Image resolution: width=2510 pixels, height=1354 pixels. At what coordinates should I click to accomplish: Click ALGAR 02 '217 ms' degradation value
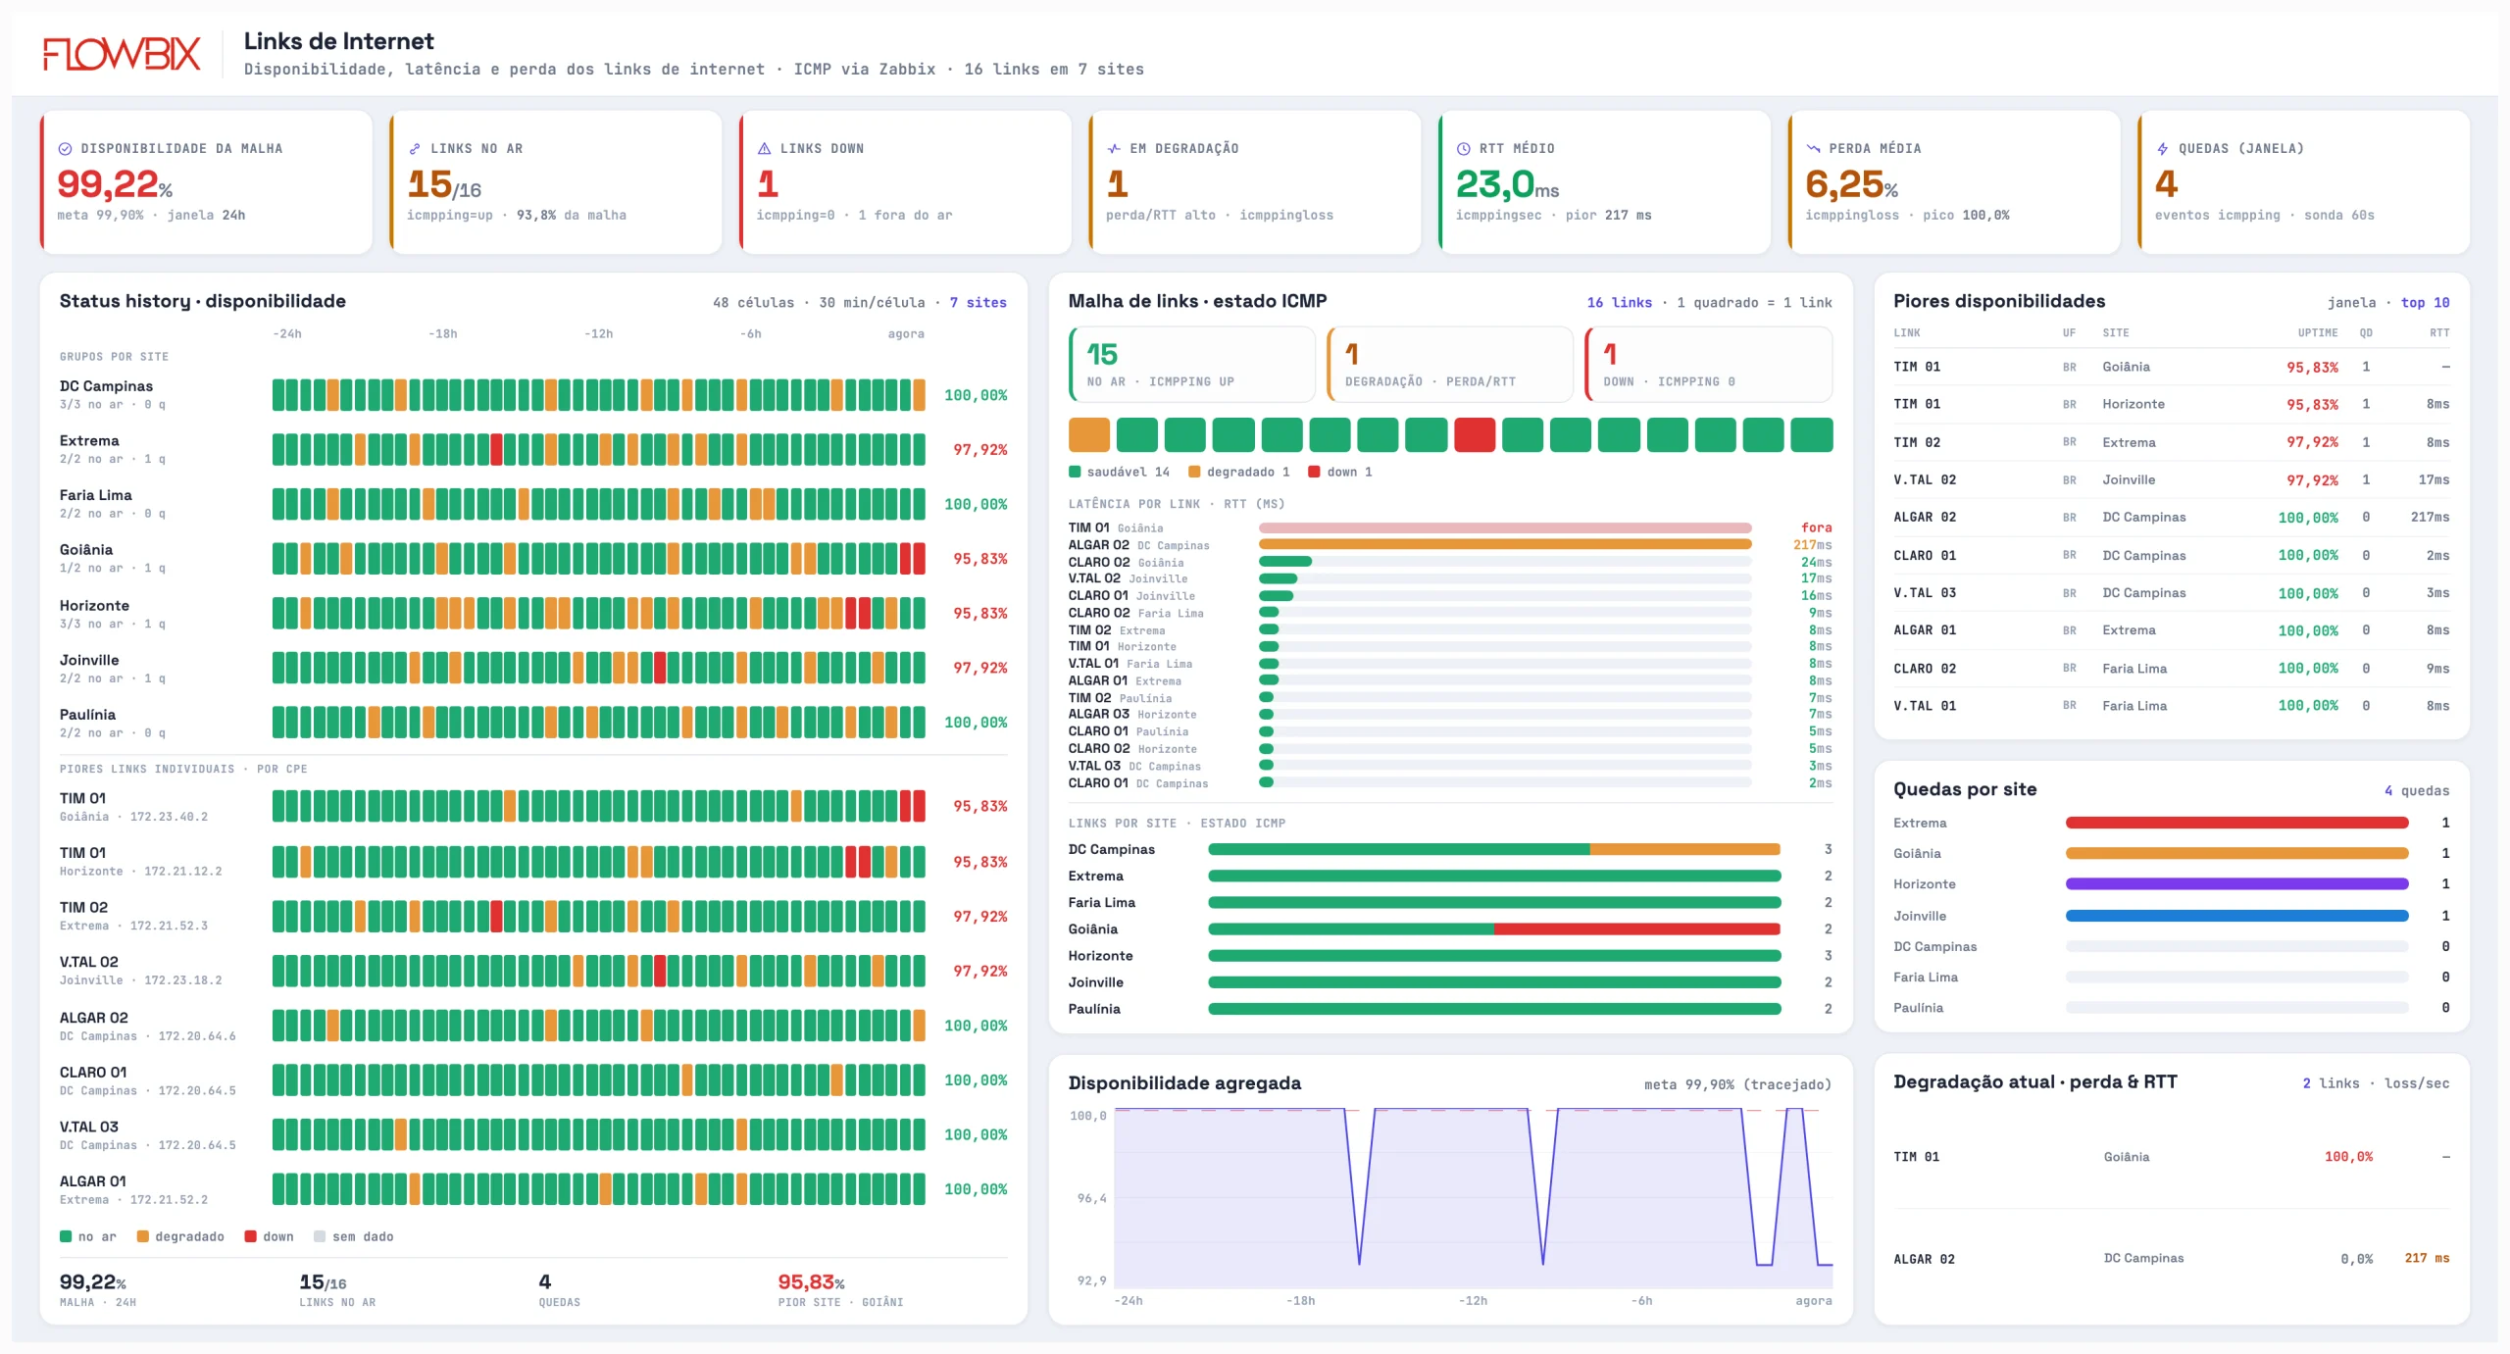(2427, 1259)
